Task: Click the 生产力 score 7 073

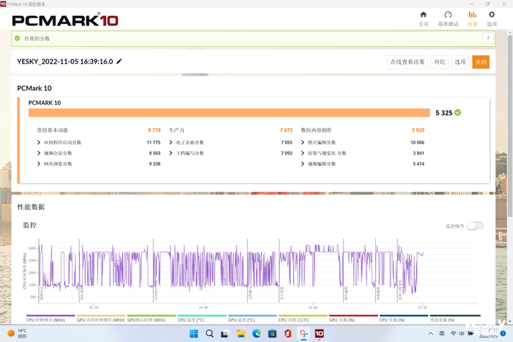Action: tap(286, 130)
